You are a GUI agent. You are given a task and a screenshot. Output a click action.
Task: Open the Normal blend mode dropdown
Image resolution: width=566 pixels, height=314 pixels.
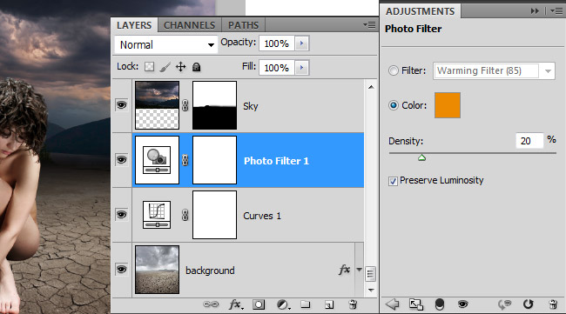166,44
